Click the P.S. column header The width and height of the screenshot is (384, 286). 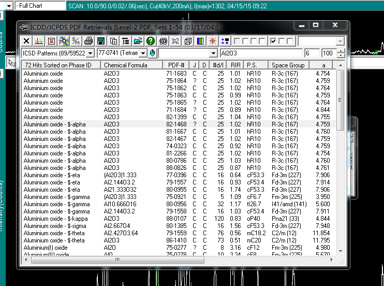click(x=257, y=65)
